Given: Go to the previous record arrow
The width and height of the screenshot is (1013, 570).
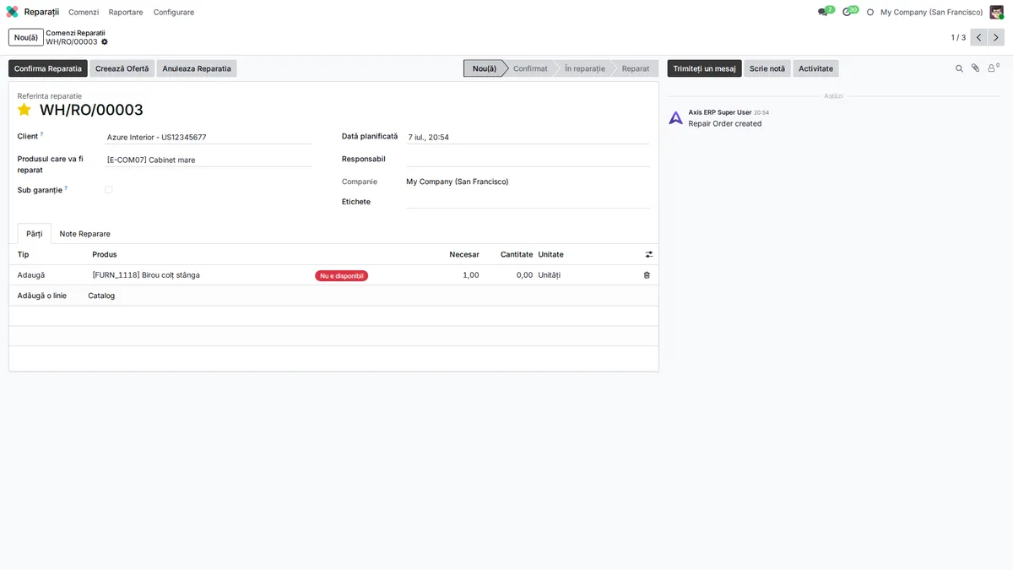Looking at the screenshot, I should pyautogui.click(x=979, y=37).
